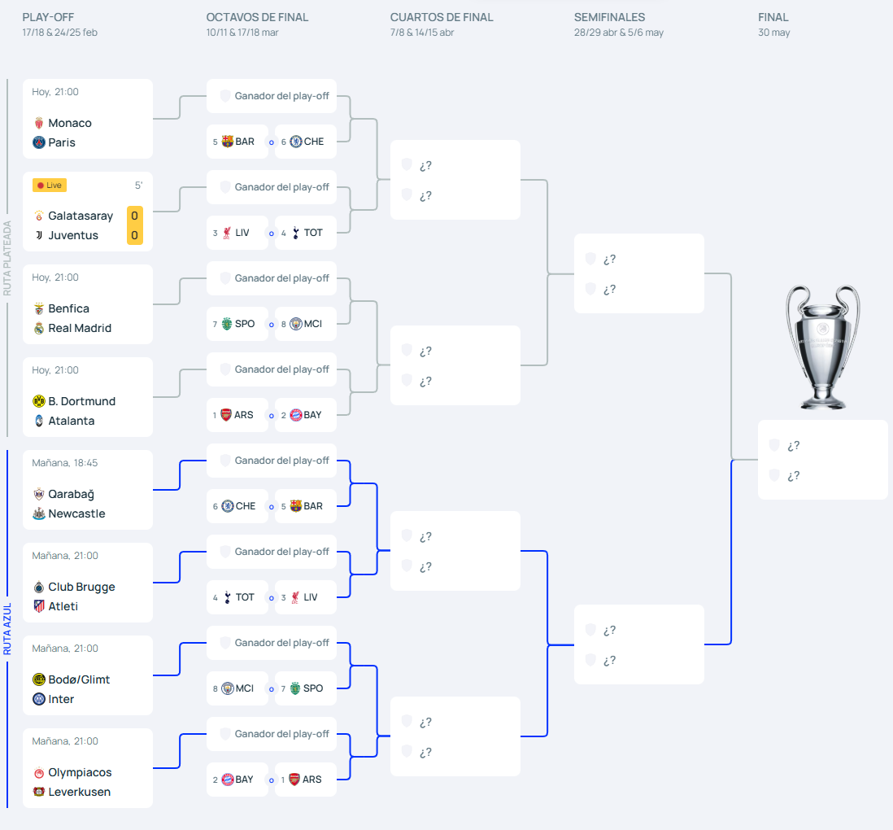Select the Juventus crest in the live match

point(40,235)
